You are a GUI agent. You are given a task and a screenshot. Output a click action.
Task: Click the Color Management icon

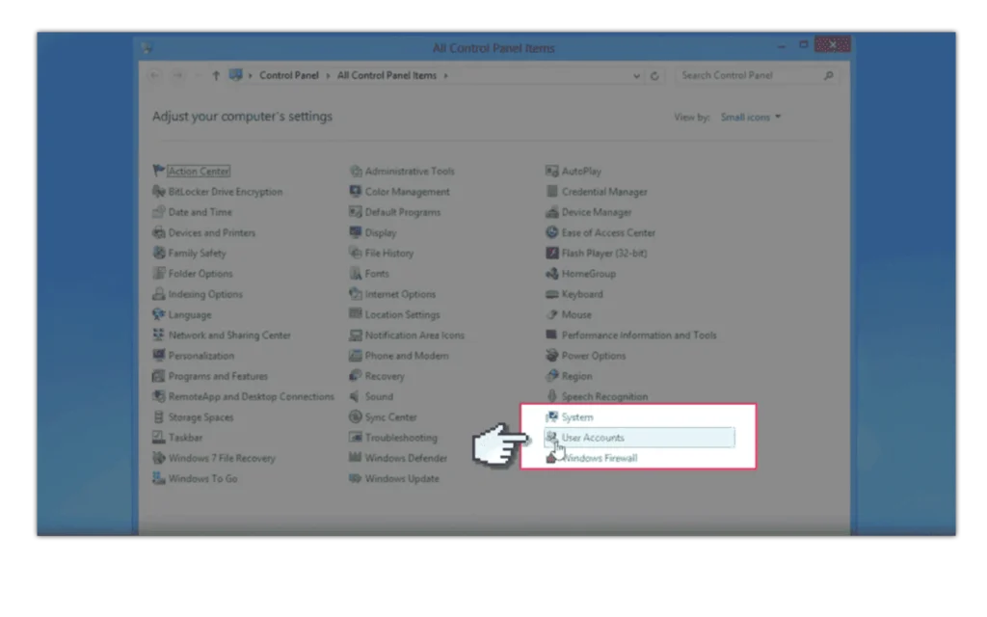pos(356,192)
